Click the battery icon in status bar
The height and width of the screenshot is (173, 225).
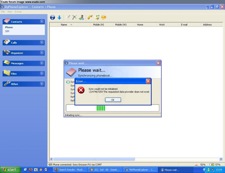(212, 165)
